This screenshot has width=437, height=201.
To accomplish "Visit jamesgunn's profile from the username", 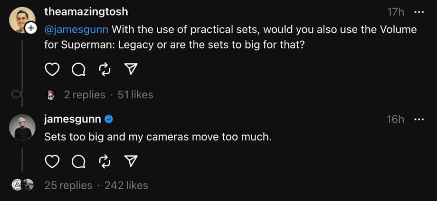I will 72,120.
